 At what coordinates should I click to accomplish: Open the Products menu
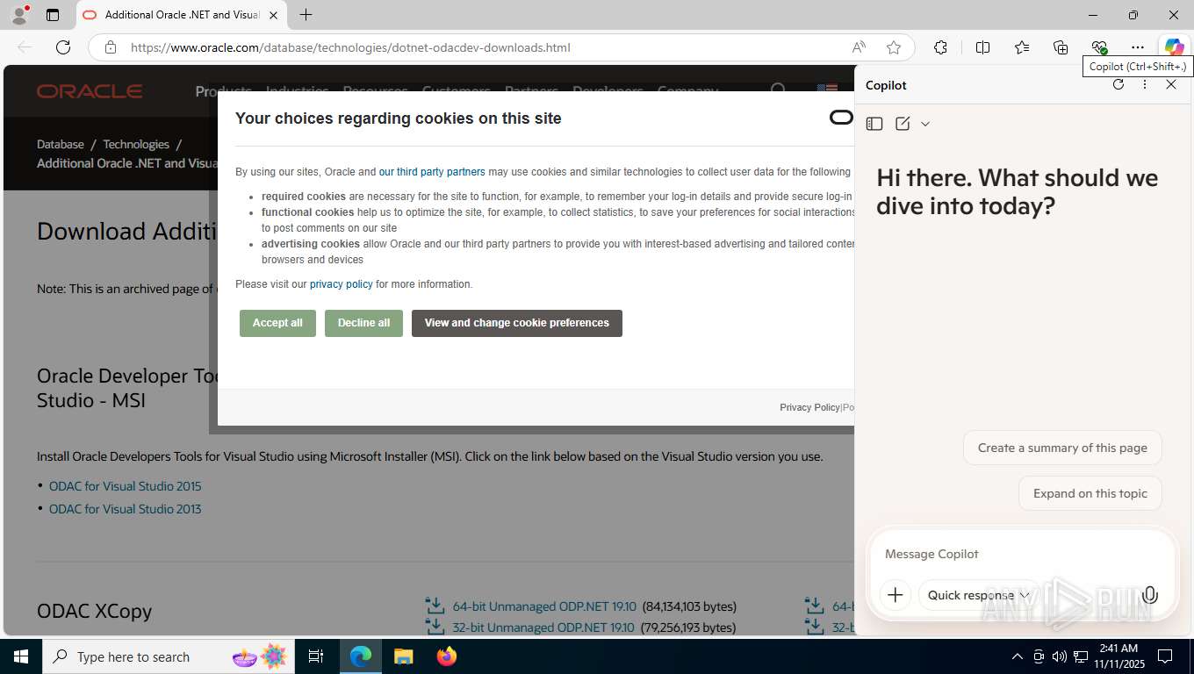[223, 91]
